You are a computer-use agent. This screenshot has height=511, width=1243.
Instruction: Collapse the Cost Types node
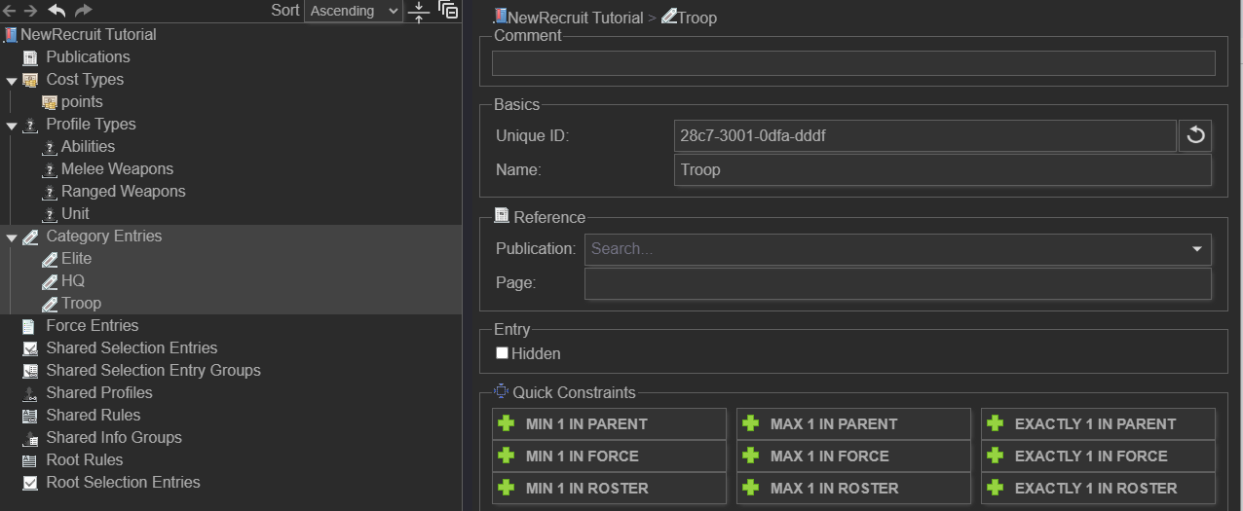tap(12, 81)
